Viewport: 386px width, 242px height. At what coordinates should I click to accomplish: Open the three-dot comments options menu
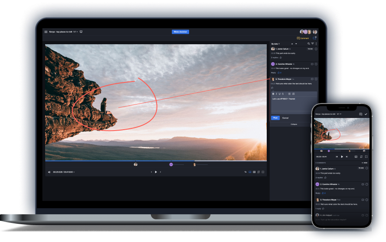click(x=316, y=44)
